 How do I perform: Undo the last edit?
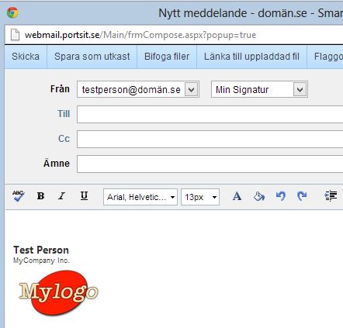click(280, 196)
